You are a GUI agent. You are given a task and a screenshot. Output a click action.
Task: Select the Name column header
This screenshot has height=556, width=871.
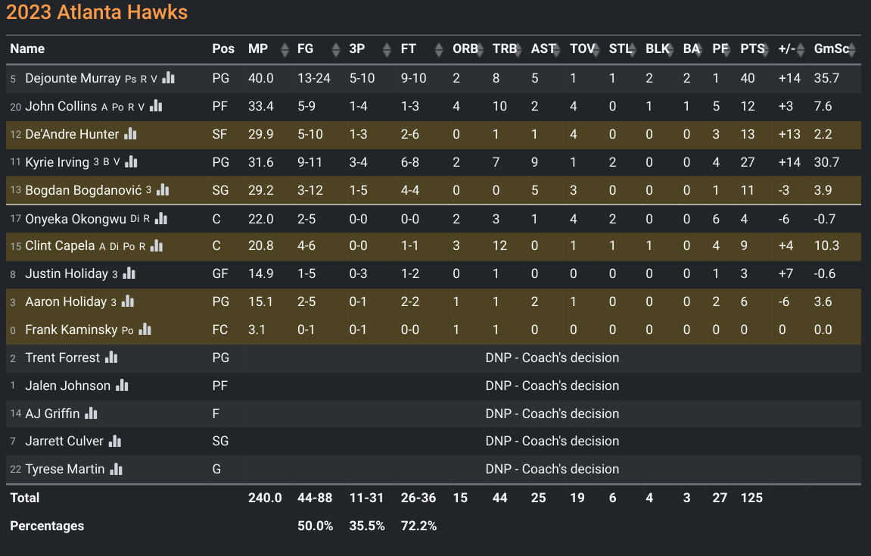(x=27, y=49)
